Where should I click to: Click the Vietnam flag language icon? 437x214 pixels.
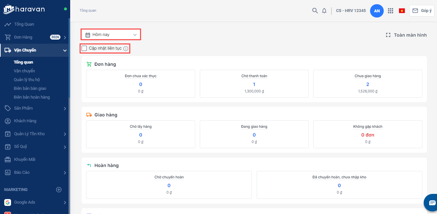tap(402, 11)
